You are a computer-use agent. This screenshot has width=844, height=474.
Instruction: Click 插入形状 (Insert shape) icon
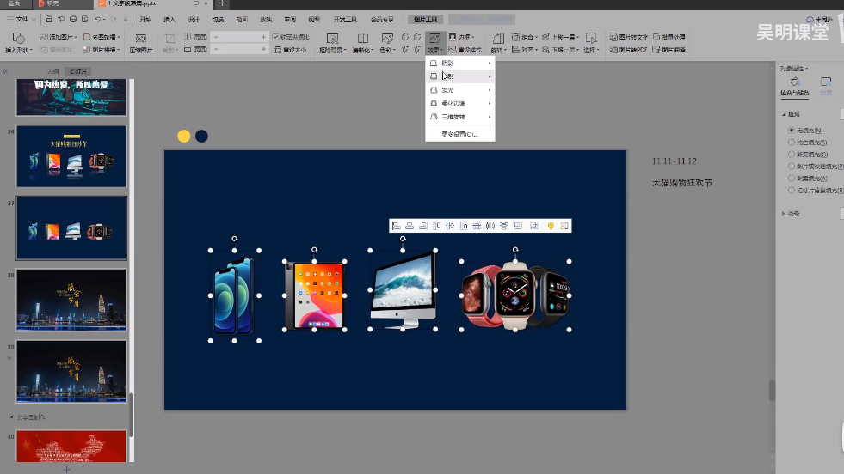pyautogui.click(x=18, y=38)
